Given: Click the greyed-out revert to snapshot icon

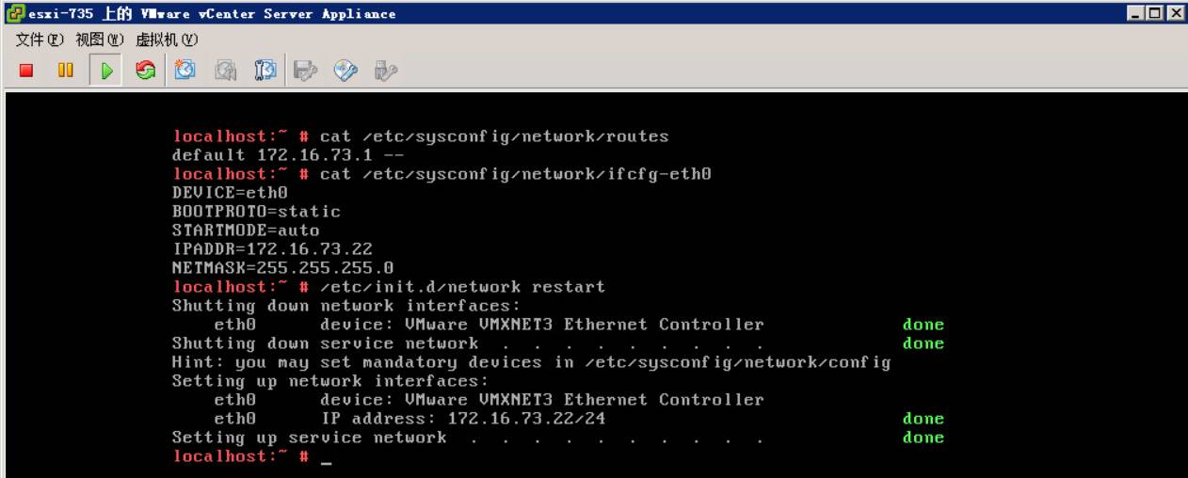Looking at the screenshot, I should pyautogui.click(x=226, y=71).
